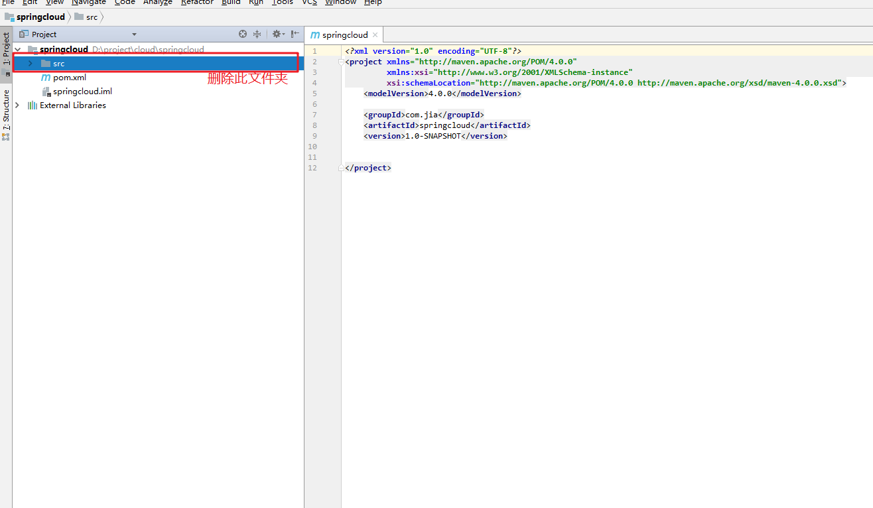
Task: Fold the project tag on line 2
Action: point(342,62)
